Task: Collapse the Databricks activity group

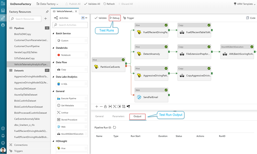Action: 53,48
